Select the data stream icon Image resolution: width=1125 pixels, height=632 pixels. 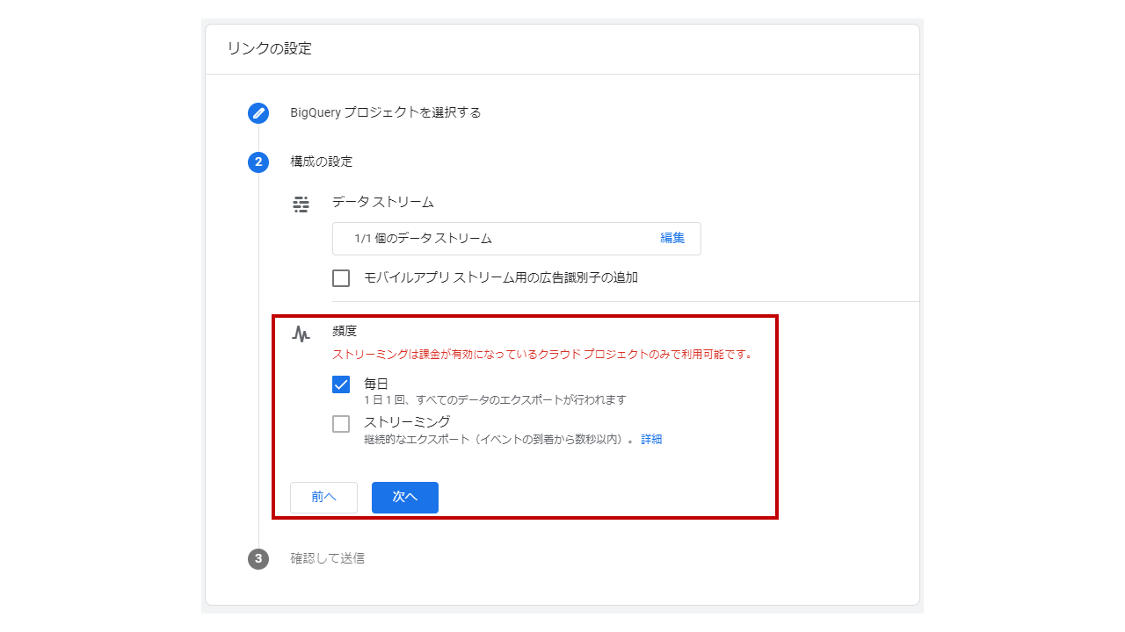pos(301,203)
